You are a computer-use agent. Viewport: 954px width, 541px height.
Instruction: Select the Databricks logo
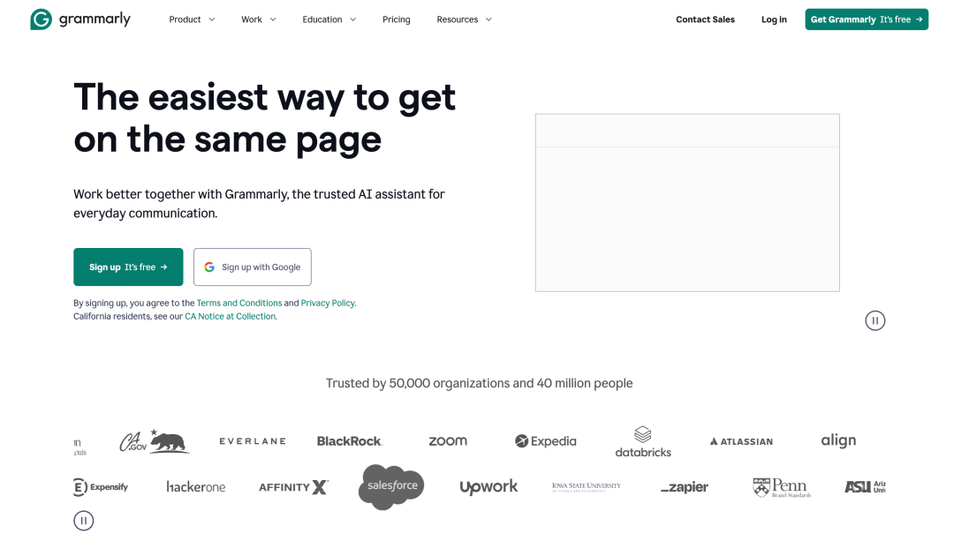(643, 442)
